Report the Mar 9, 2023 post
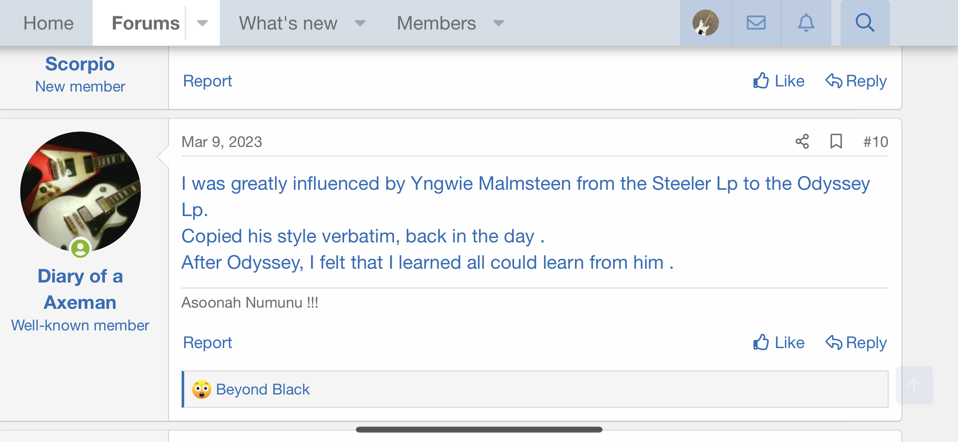This screenshot has width=958, height=442. 207,343
